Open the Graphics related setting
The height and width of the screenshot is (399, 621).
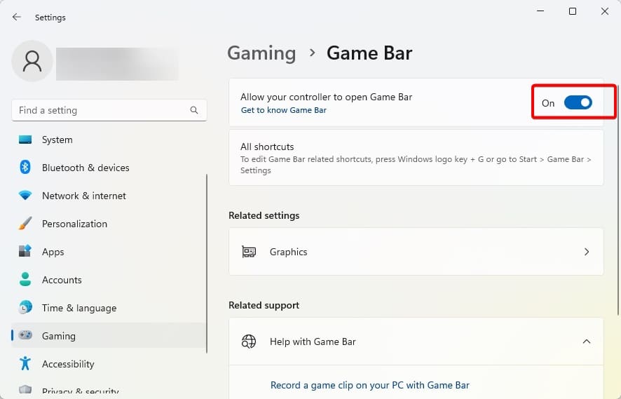pyautogui.click(x=416, y=252)
